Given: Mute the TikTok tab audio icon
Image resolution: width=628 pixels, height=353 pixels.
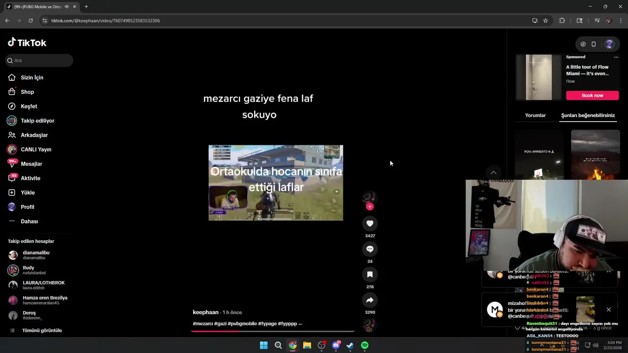Looking at the screenshot, I should (x=67, y=7).
